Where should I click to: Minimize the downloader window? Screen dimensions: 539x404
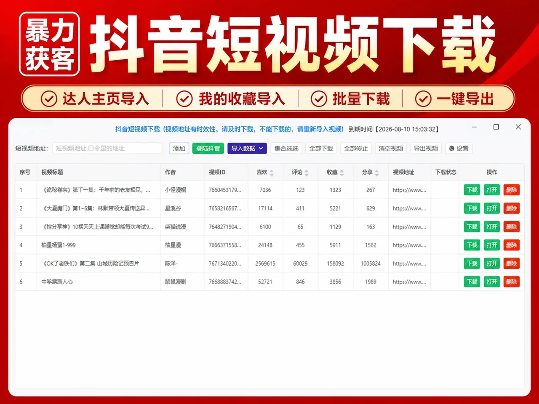474,127
